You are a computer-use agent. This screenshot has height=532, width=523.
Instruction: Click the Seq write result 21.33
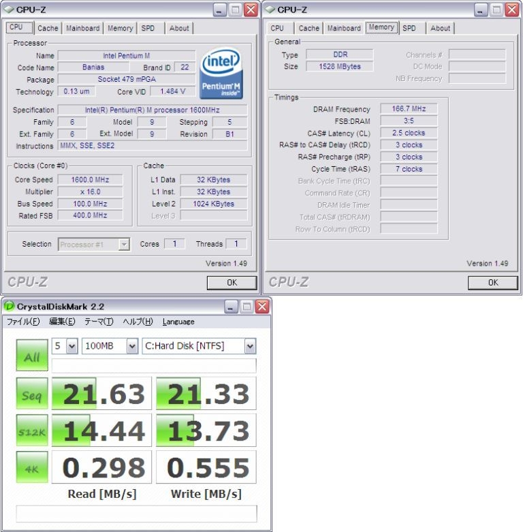206,394
